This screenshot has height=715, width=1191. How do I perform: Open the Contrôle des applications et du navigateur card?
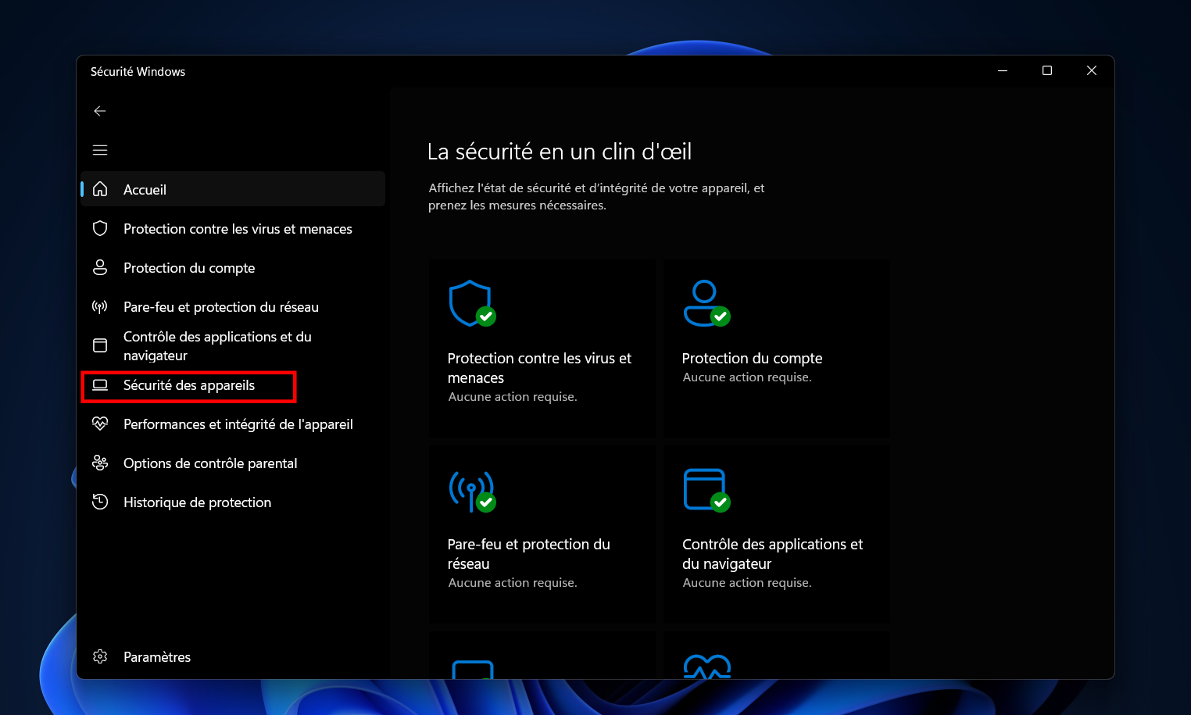coord(776,535)
